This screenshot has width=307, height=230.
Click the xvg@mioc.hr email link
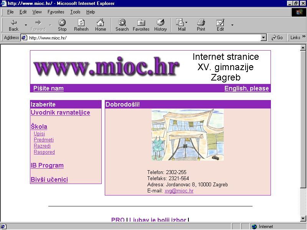coord(179,191)
